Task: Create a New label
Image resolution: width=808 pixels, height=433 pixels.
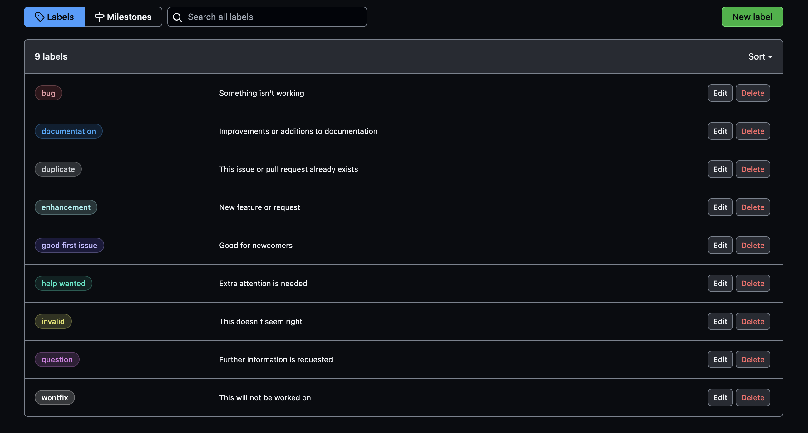Action: point(752,17)
